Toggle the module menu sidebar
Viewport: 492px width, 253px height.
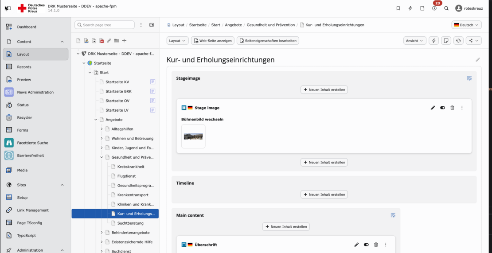(8, 8)
